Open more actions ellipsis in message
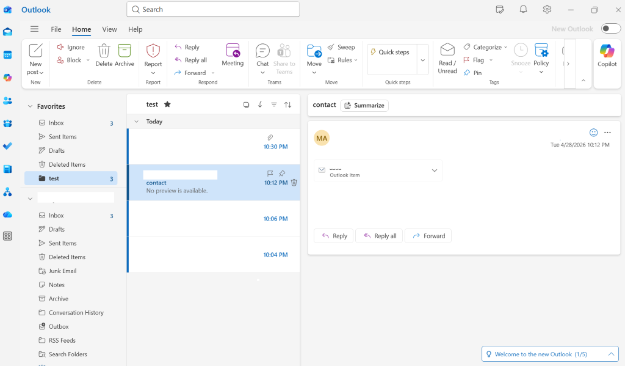The height and width of the screenshot is (366, 625). [x=607, y=133]
